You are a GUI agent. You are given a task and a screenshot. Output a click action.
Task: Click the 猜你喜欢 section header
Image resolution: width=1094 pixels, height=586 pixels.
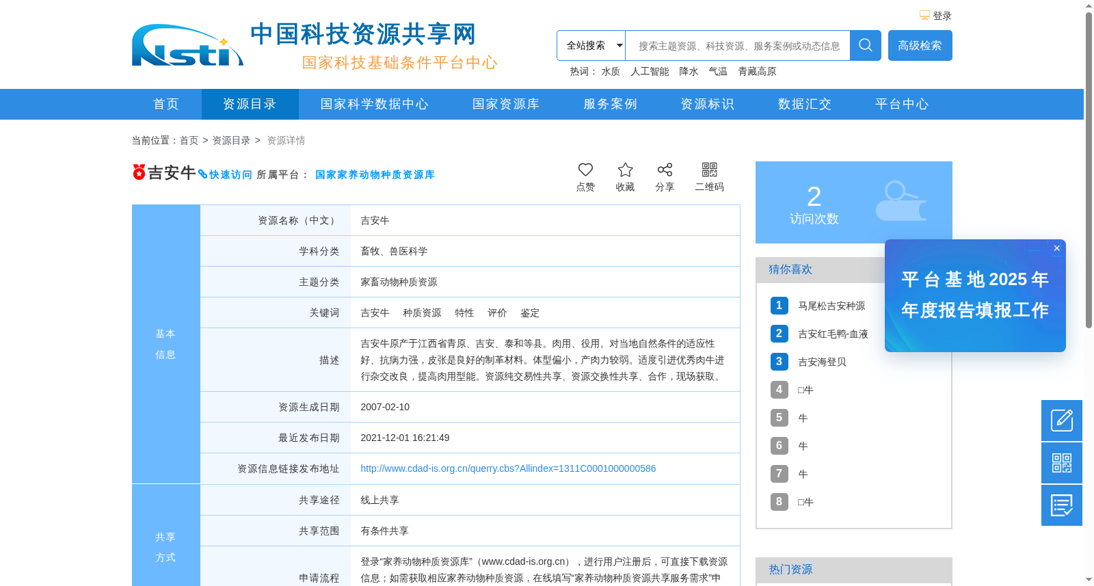click(790, 269)
